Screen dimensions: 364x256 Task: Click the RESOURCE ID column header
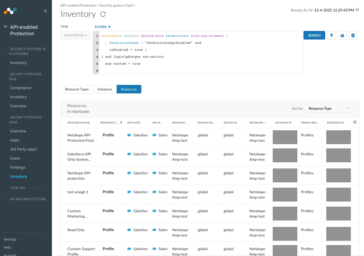tap(335, 123)
